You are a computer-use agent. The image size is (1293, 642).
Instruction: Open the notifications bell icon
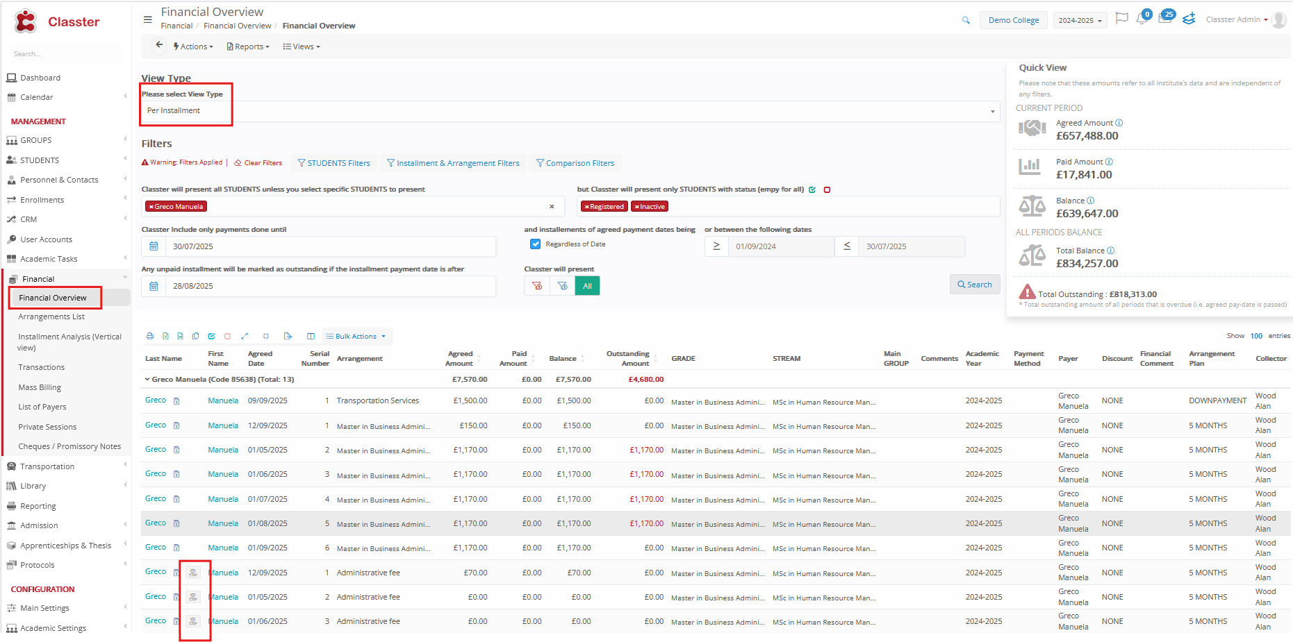pos(1142,19)
